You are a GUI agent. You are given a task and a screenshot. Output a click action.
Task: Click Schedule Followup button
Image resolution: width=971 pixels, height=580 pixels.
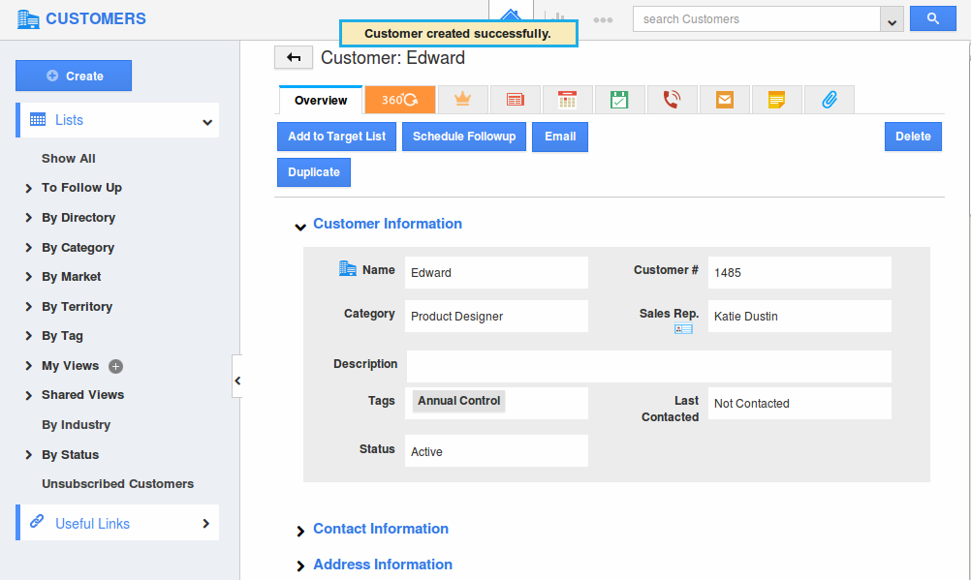464,137
